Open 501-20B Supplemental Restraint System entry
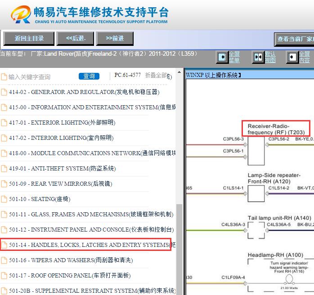314x295 pixels. coord(92,291)
